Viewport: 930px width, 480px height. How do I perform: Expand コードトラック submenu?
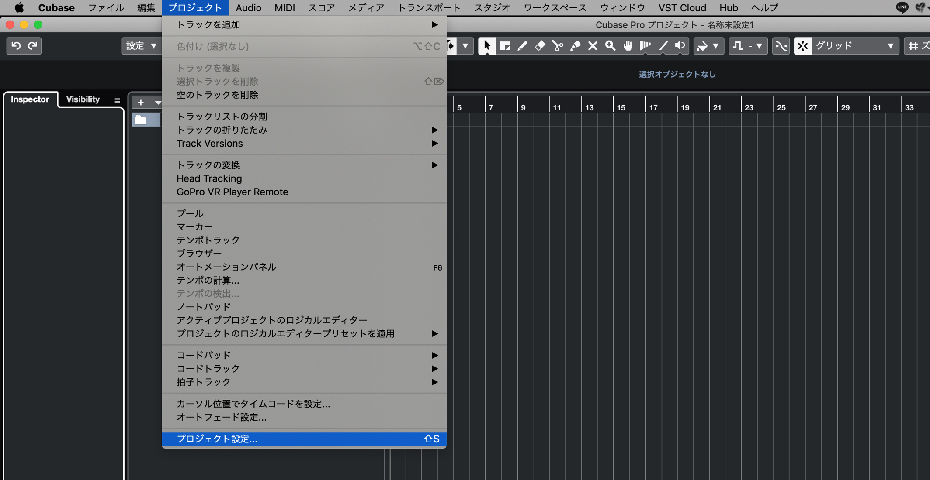[304, 369]
